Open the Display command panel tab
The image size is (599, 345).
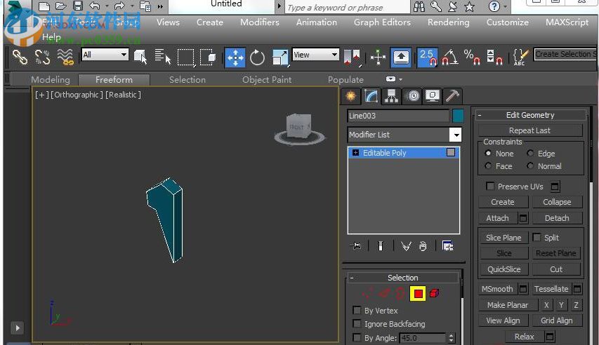pos(432,96)
